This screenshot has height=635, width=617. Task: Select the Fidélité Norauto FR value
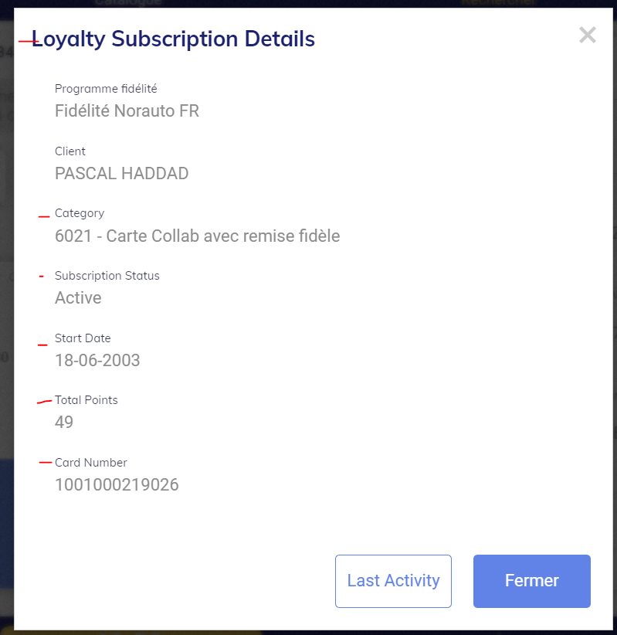[x=127, y=111]
